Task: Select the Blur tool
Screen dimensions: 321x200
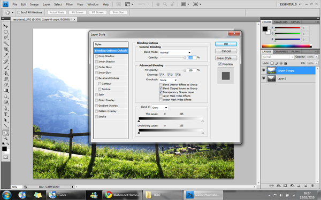Action: point(5,96)
